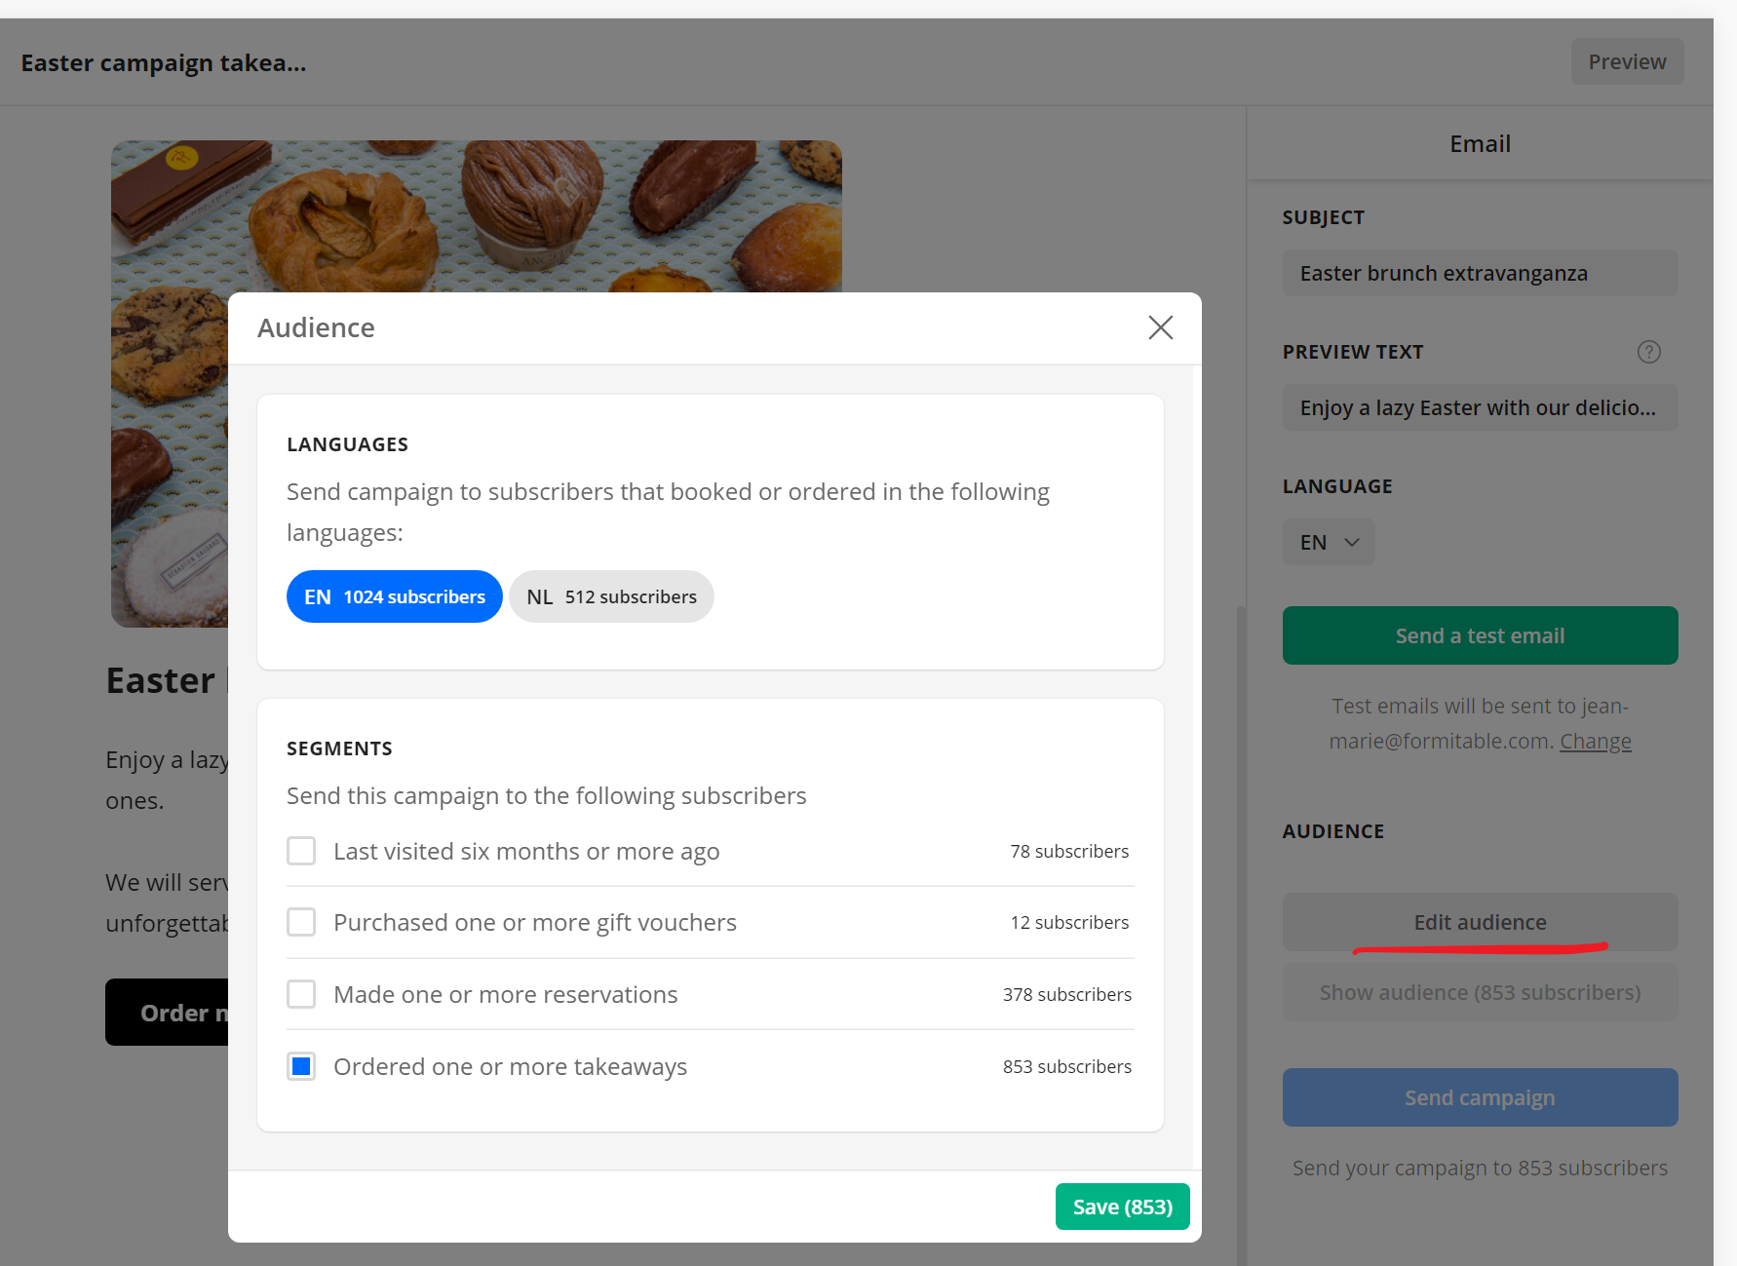Click the Preview button in header
The image size is (1737, 1266).
[x=1626, y=61]
